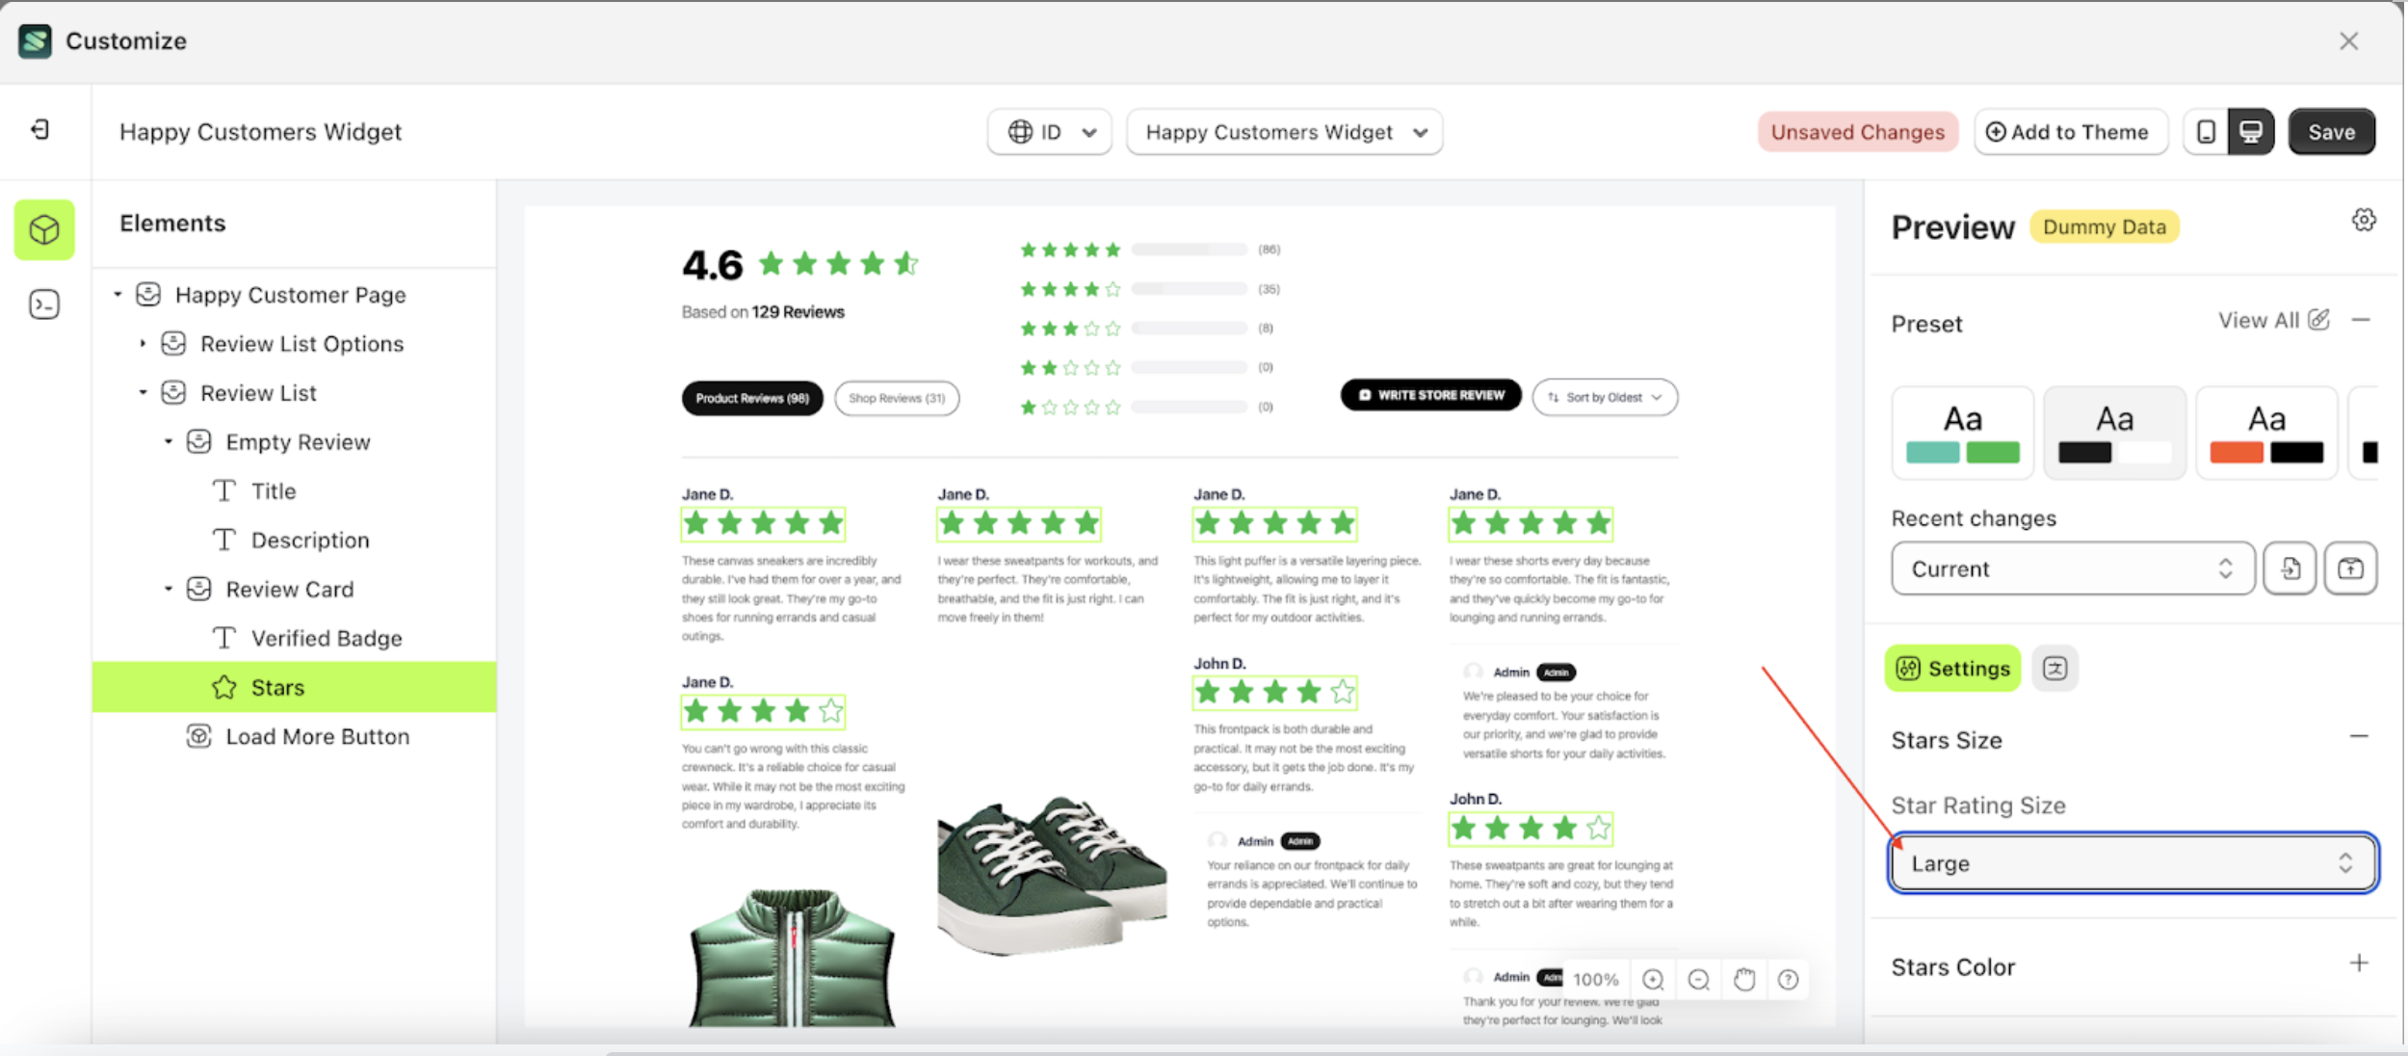Open the translation tab next to Settings
Image resolution: width=2408 pixels, height=1056 pixels.
pyautogui.click(x=2055, y=668)
